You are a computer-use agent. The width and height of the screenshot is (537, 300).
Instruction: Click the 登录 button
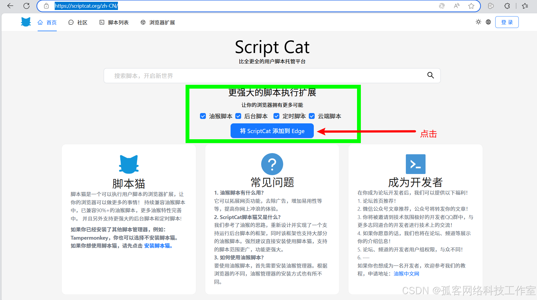click(x=507, y=22)
